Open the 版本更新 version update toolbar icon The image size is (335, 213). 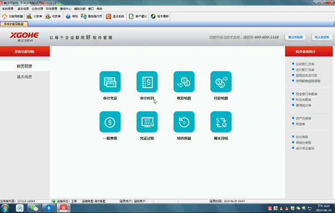point(160,16)
